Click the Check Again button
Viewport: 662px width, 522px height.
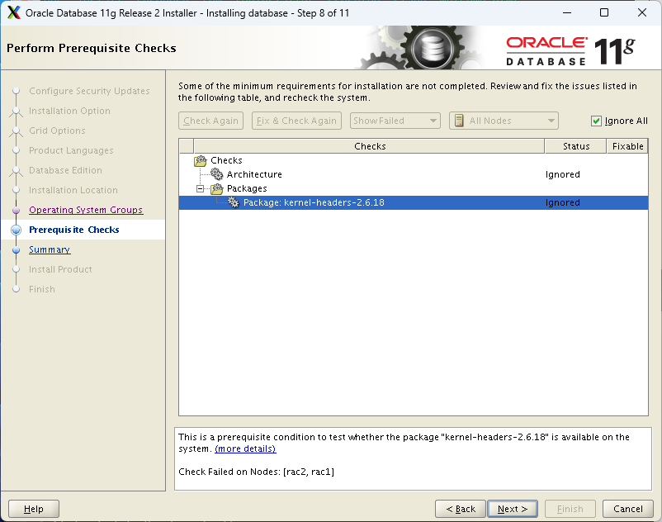pos(210,121)
